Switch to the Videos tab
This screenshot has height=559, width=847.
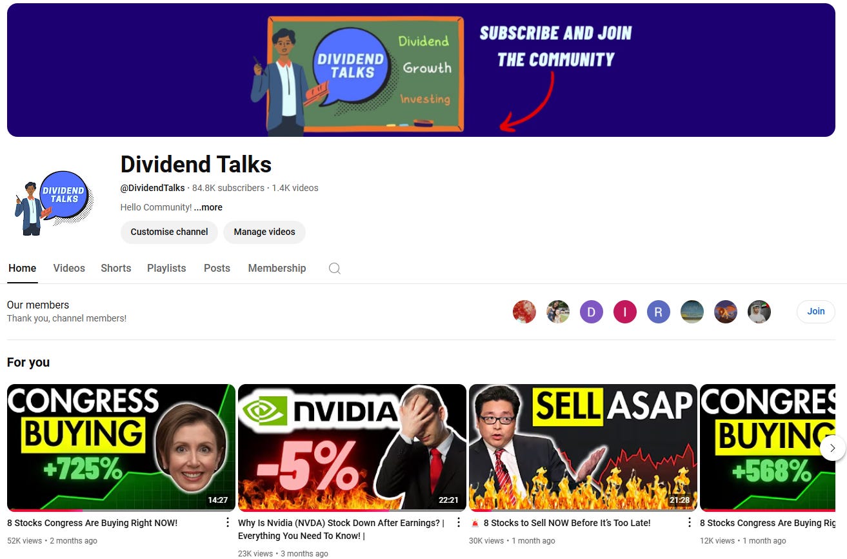tap(69, 269)
